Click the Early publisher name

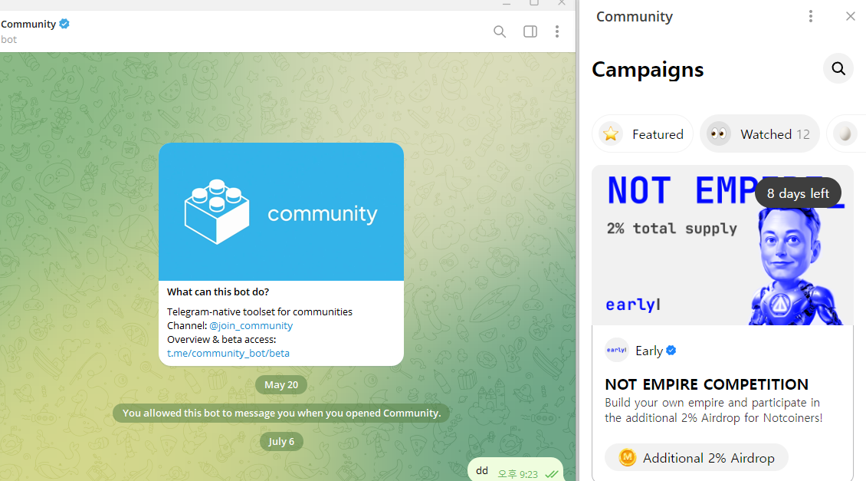pos(649,351)
